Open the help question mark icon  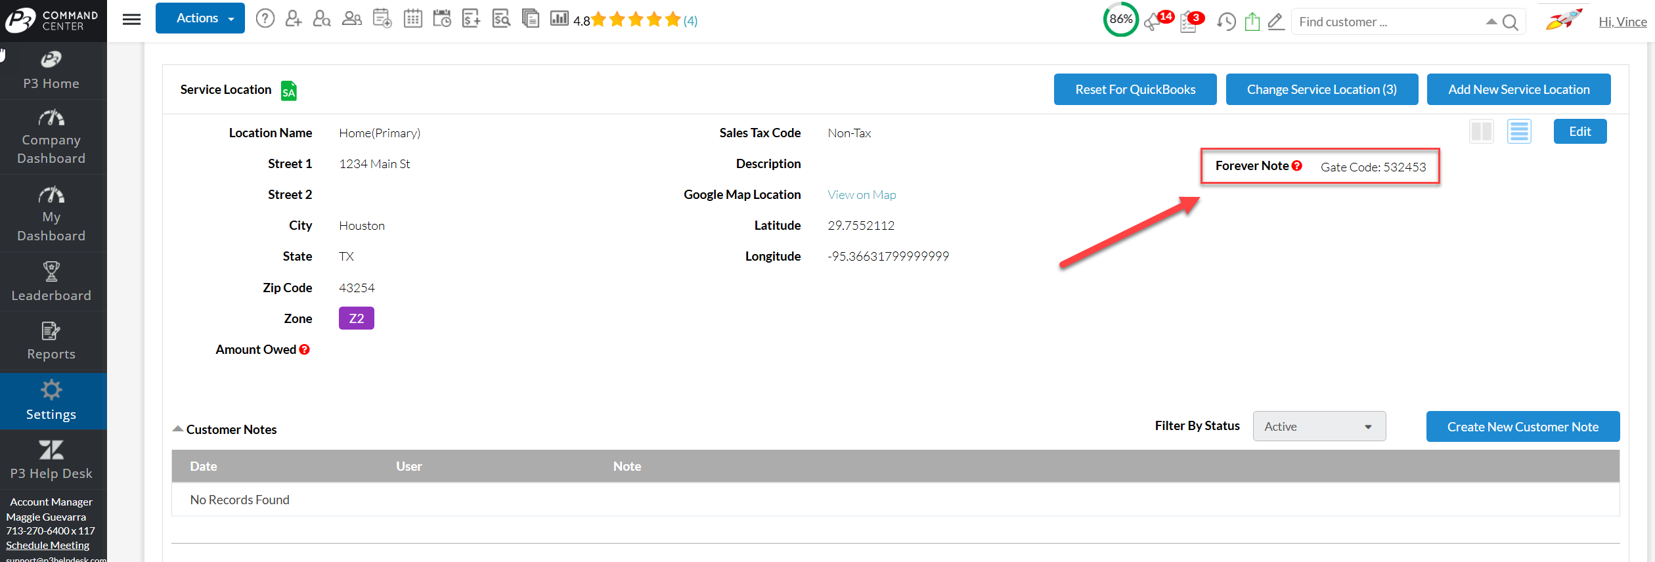265,18
